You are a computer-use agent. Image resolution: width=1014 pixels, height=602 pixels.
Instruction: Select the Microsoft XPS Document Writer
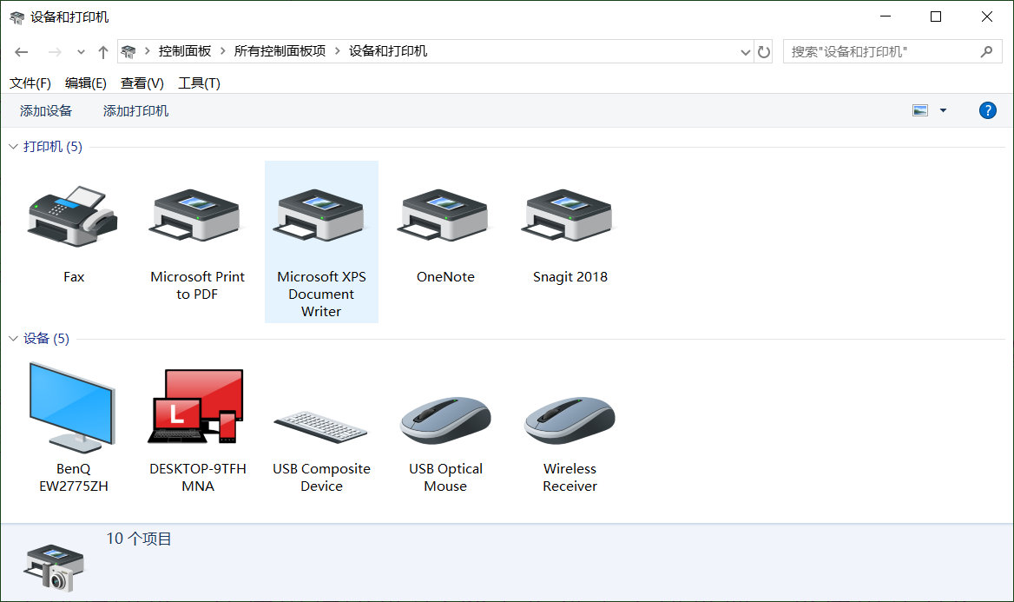321,215
